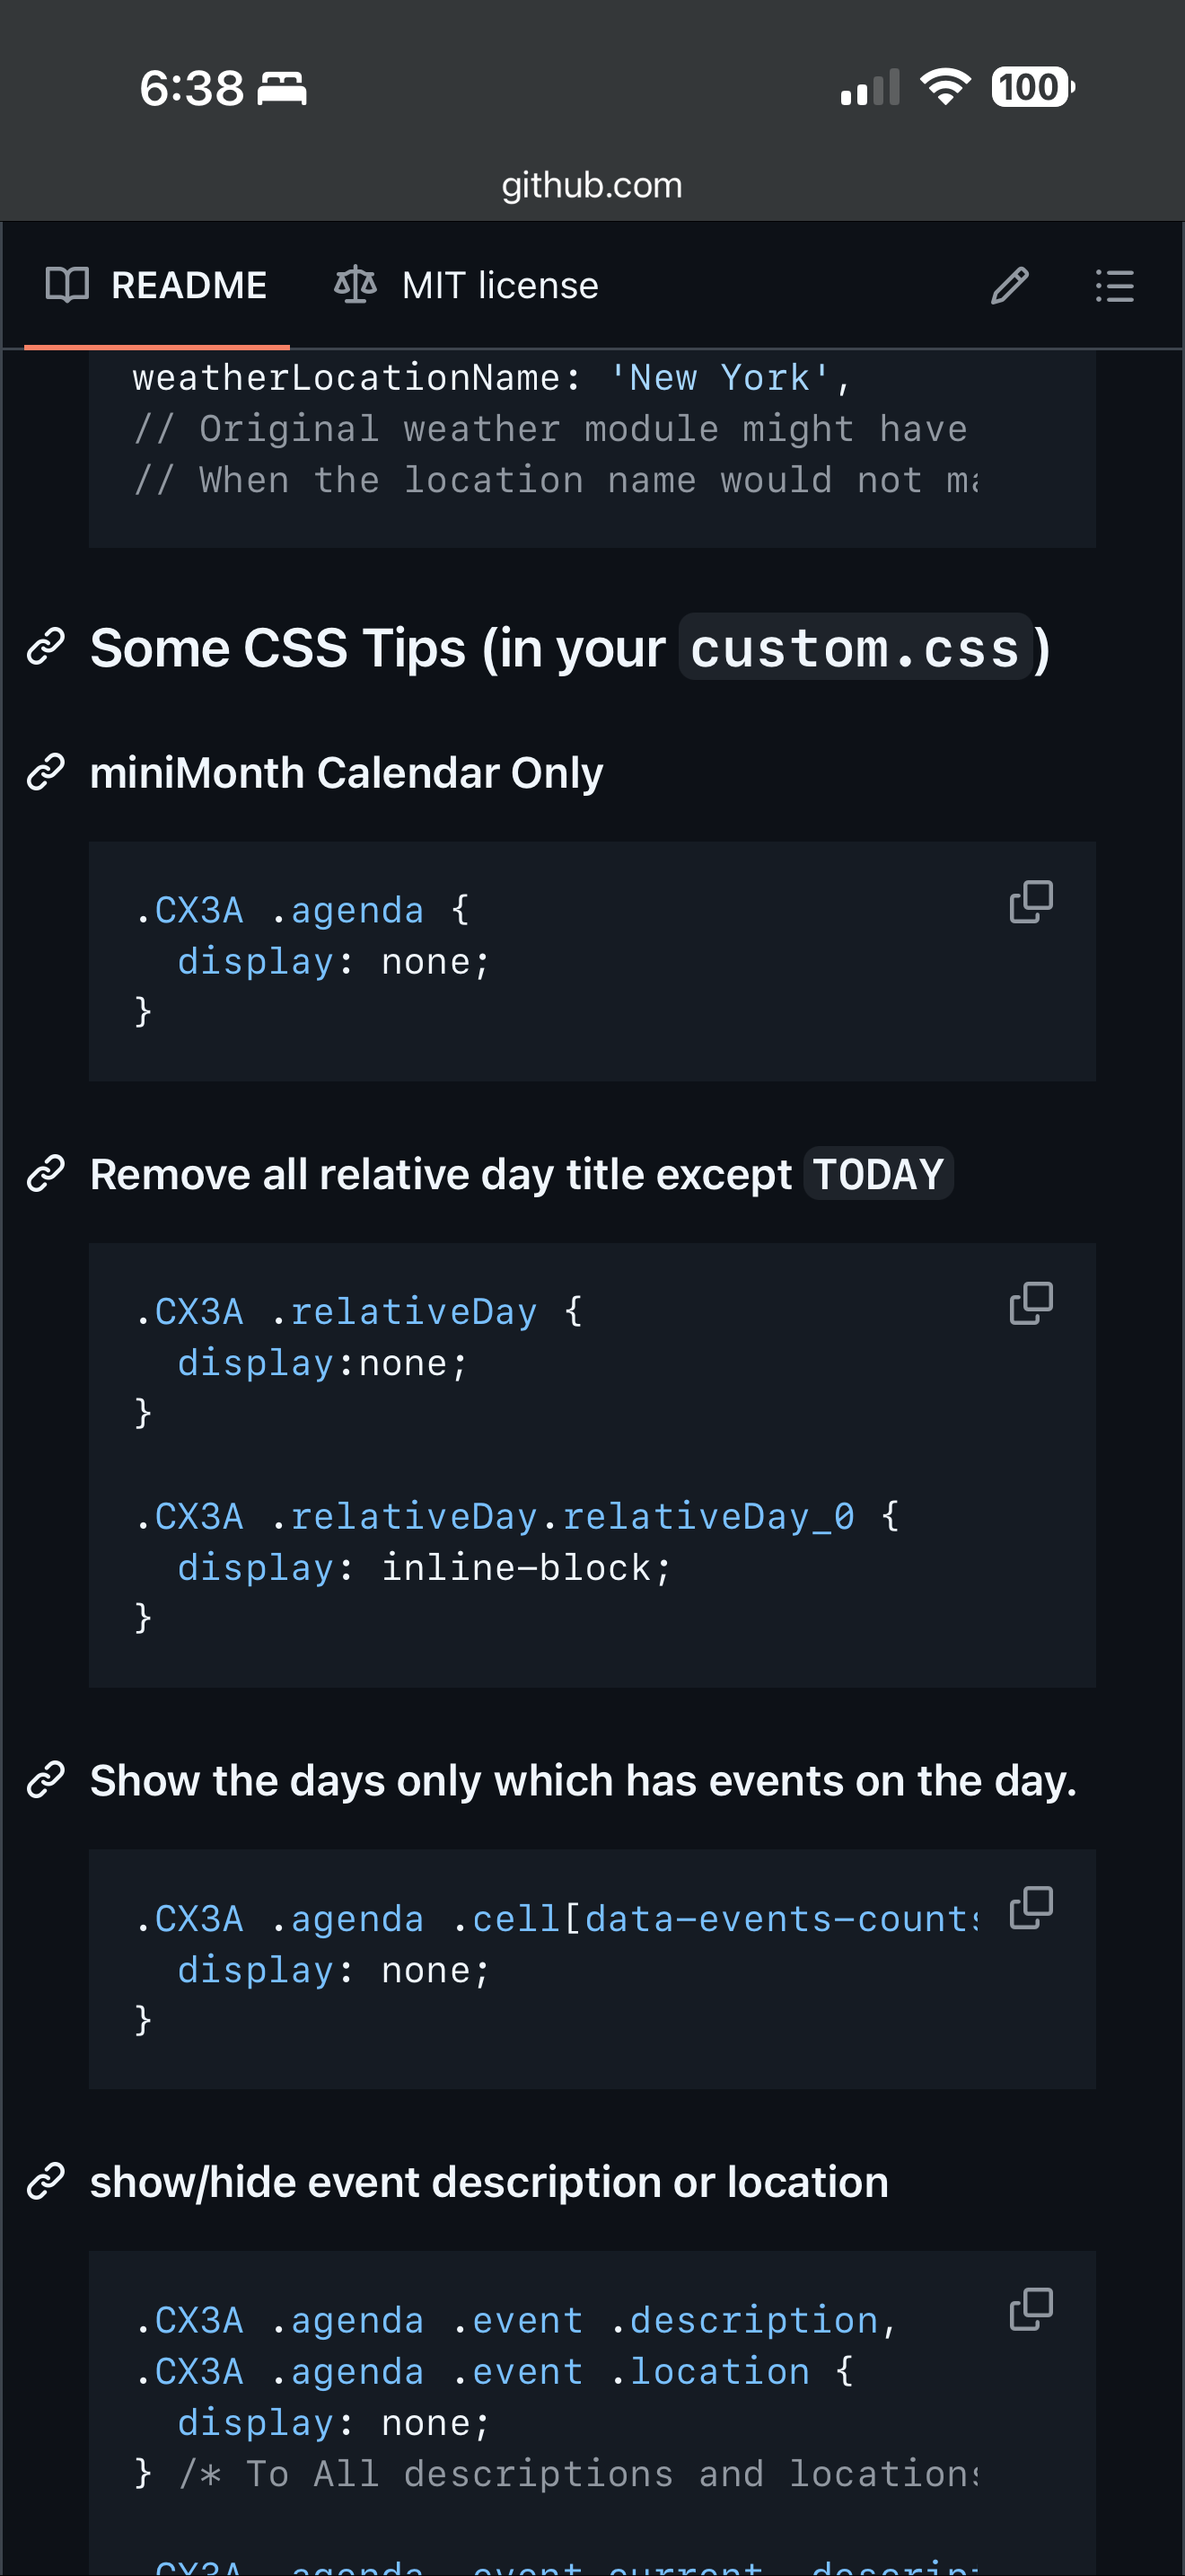Image resolution: width=1185 pixels, height=2576 pixels.
Task: Open the README outline list icon
Action: [1114, 286]
